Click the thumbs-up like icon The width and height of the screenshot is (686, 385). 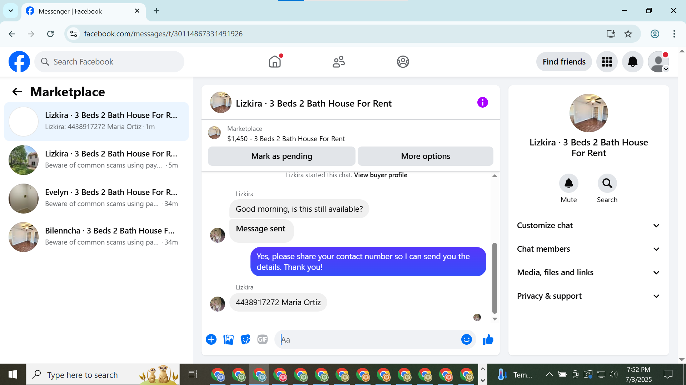(x=488, y=340)
